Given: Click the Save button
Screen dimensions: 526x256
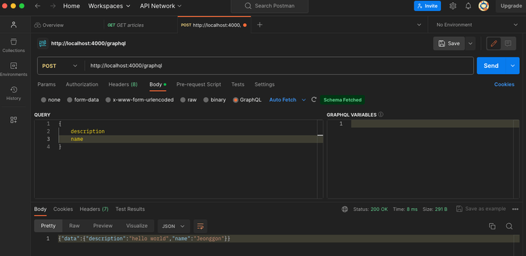Looking at the screenshot, I should (x=449, y=44).
